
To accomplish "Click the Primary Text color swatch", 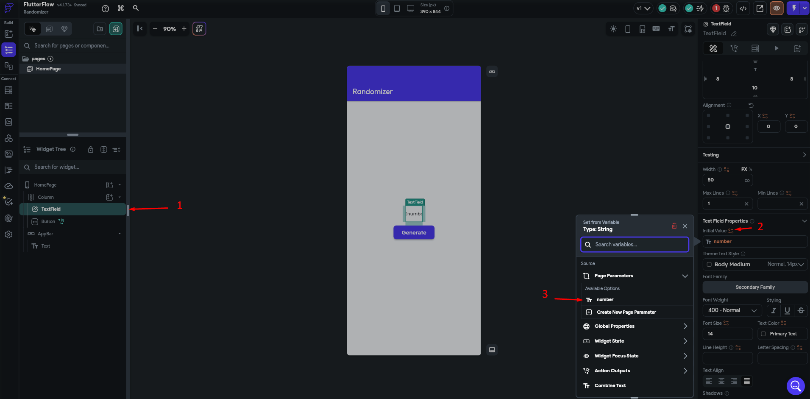I will 763,334.
